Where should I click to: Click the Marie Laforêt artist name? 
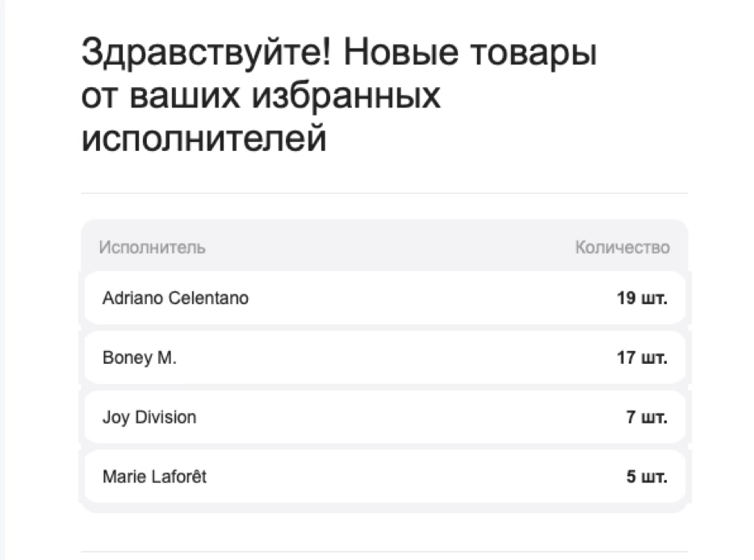[154, 477]
